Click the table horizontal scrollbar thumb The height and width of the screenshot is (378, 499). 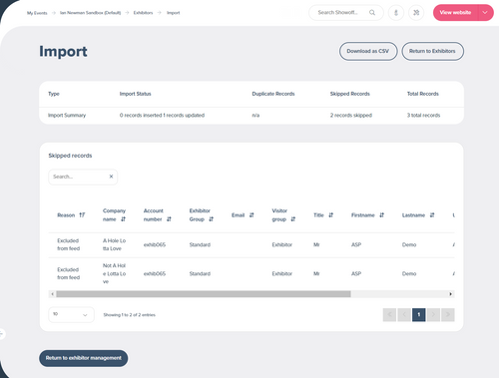click(x=204, y=294)
